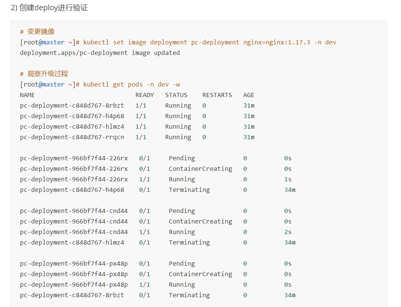
Task: Click 0/1 ready value in 966bf7f44-cnd44 Pending row
Action: tap(144, 211)
